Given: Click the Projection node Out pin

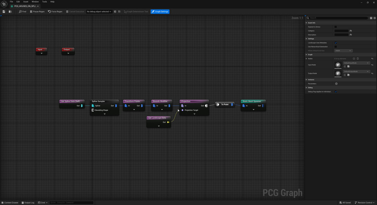Looking at the screenshot, I should coord(206,106).
